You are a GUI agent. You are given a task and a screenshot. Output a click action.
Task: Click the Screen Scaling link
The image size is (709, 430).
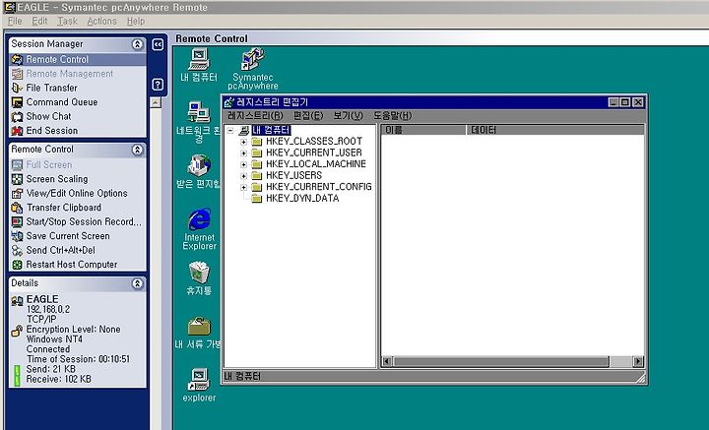[x=57, y=179]
